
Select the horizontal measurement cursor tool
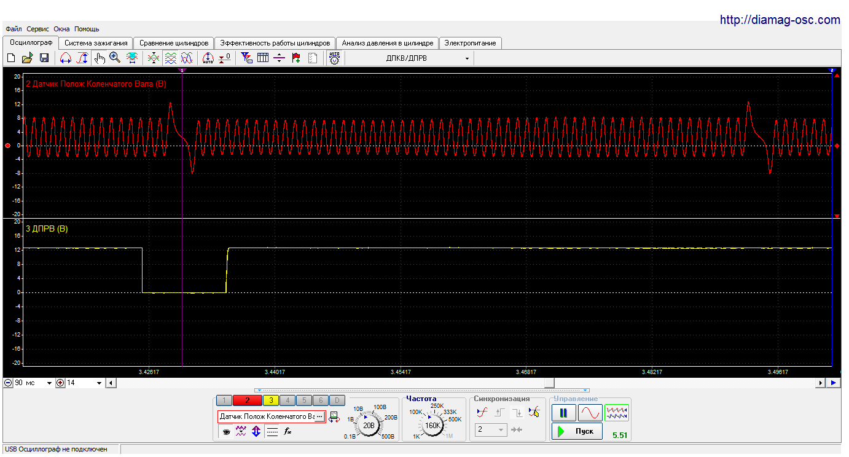coord(66,58)
